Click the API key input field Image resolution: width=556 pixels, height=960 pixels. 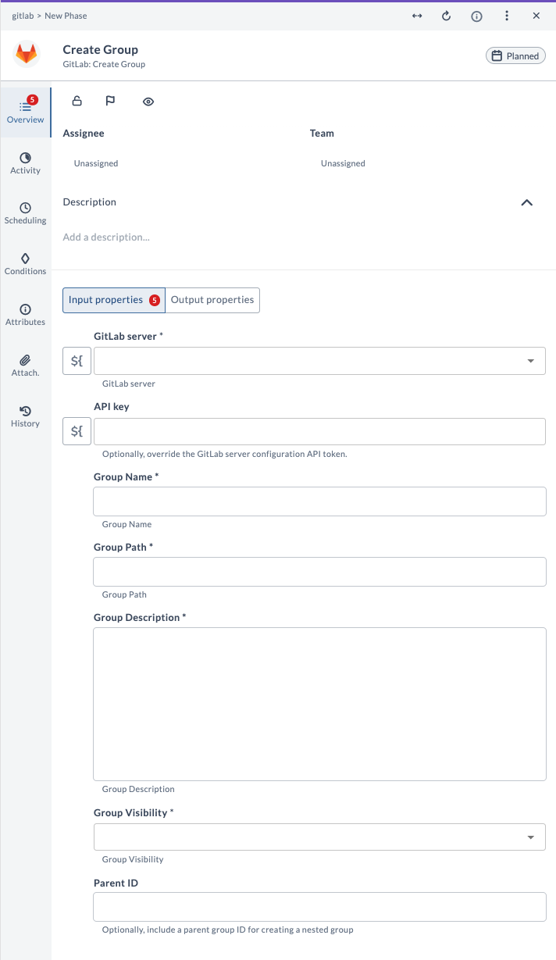pyautogui.click(x=319, y=431)
